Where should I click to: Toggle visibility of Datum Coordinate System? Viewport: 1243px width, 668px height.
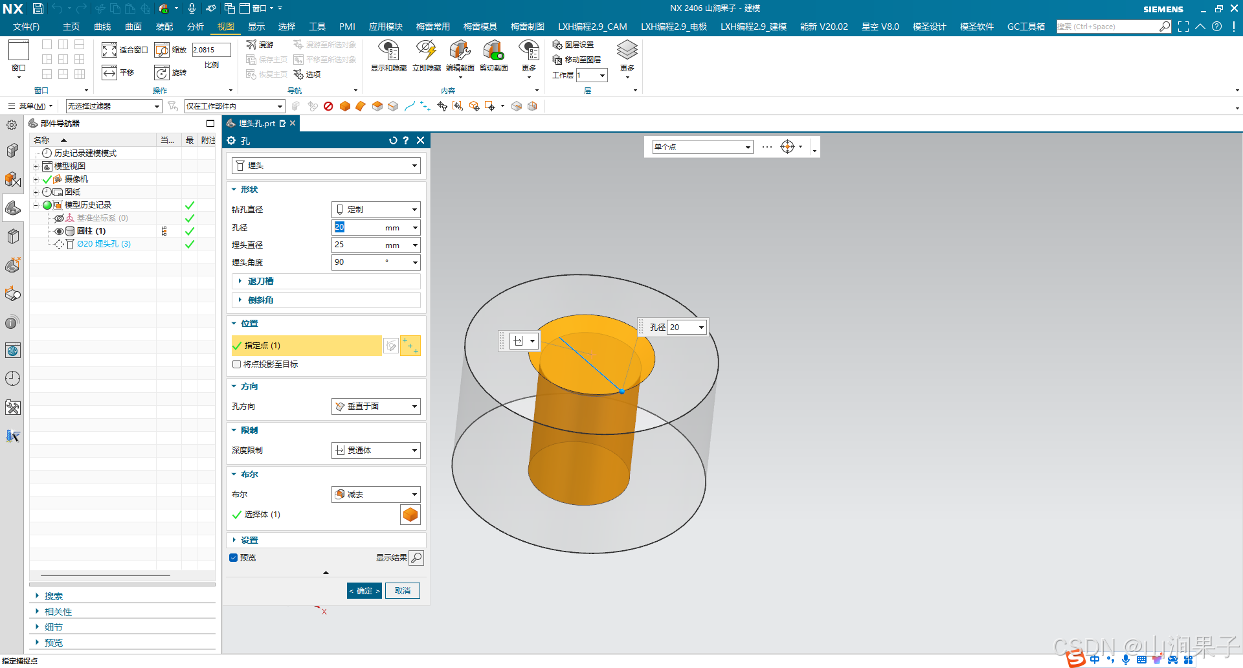[59, 218]
